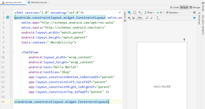Open the Layout Validation tool window
Screen dimensions: 205x109
pos(203,25)
